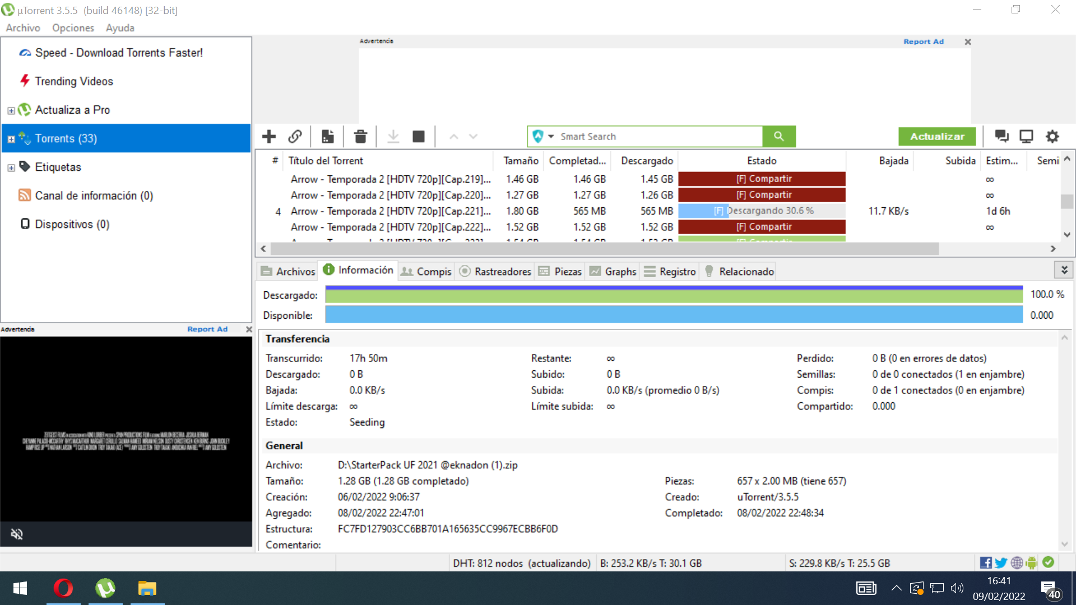Sort by Estado column header

[x=762, y=161]
